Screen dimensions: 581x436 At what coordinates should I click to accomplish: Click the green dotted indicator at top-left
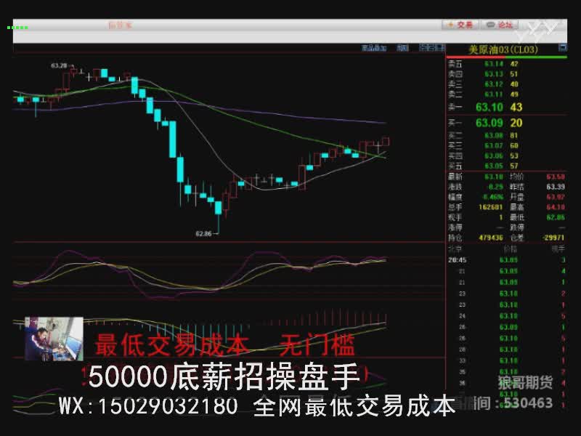coord(17,28)
